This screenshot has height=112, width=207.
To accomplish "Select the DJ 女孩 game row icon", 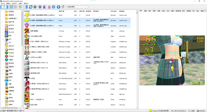I will coord(27,57).
